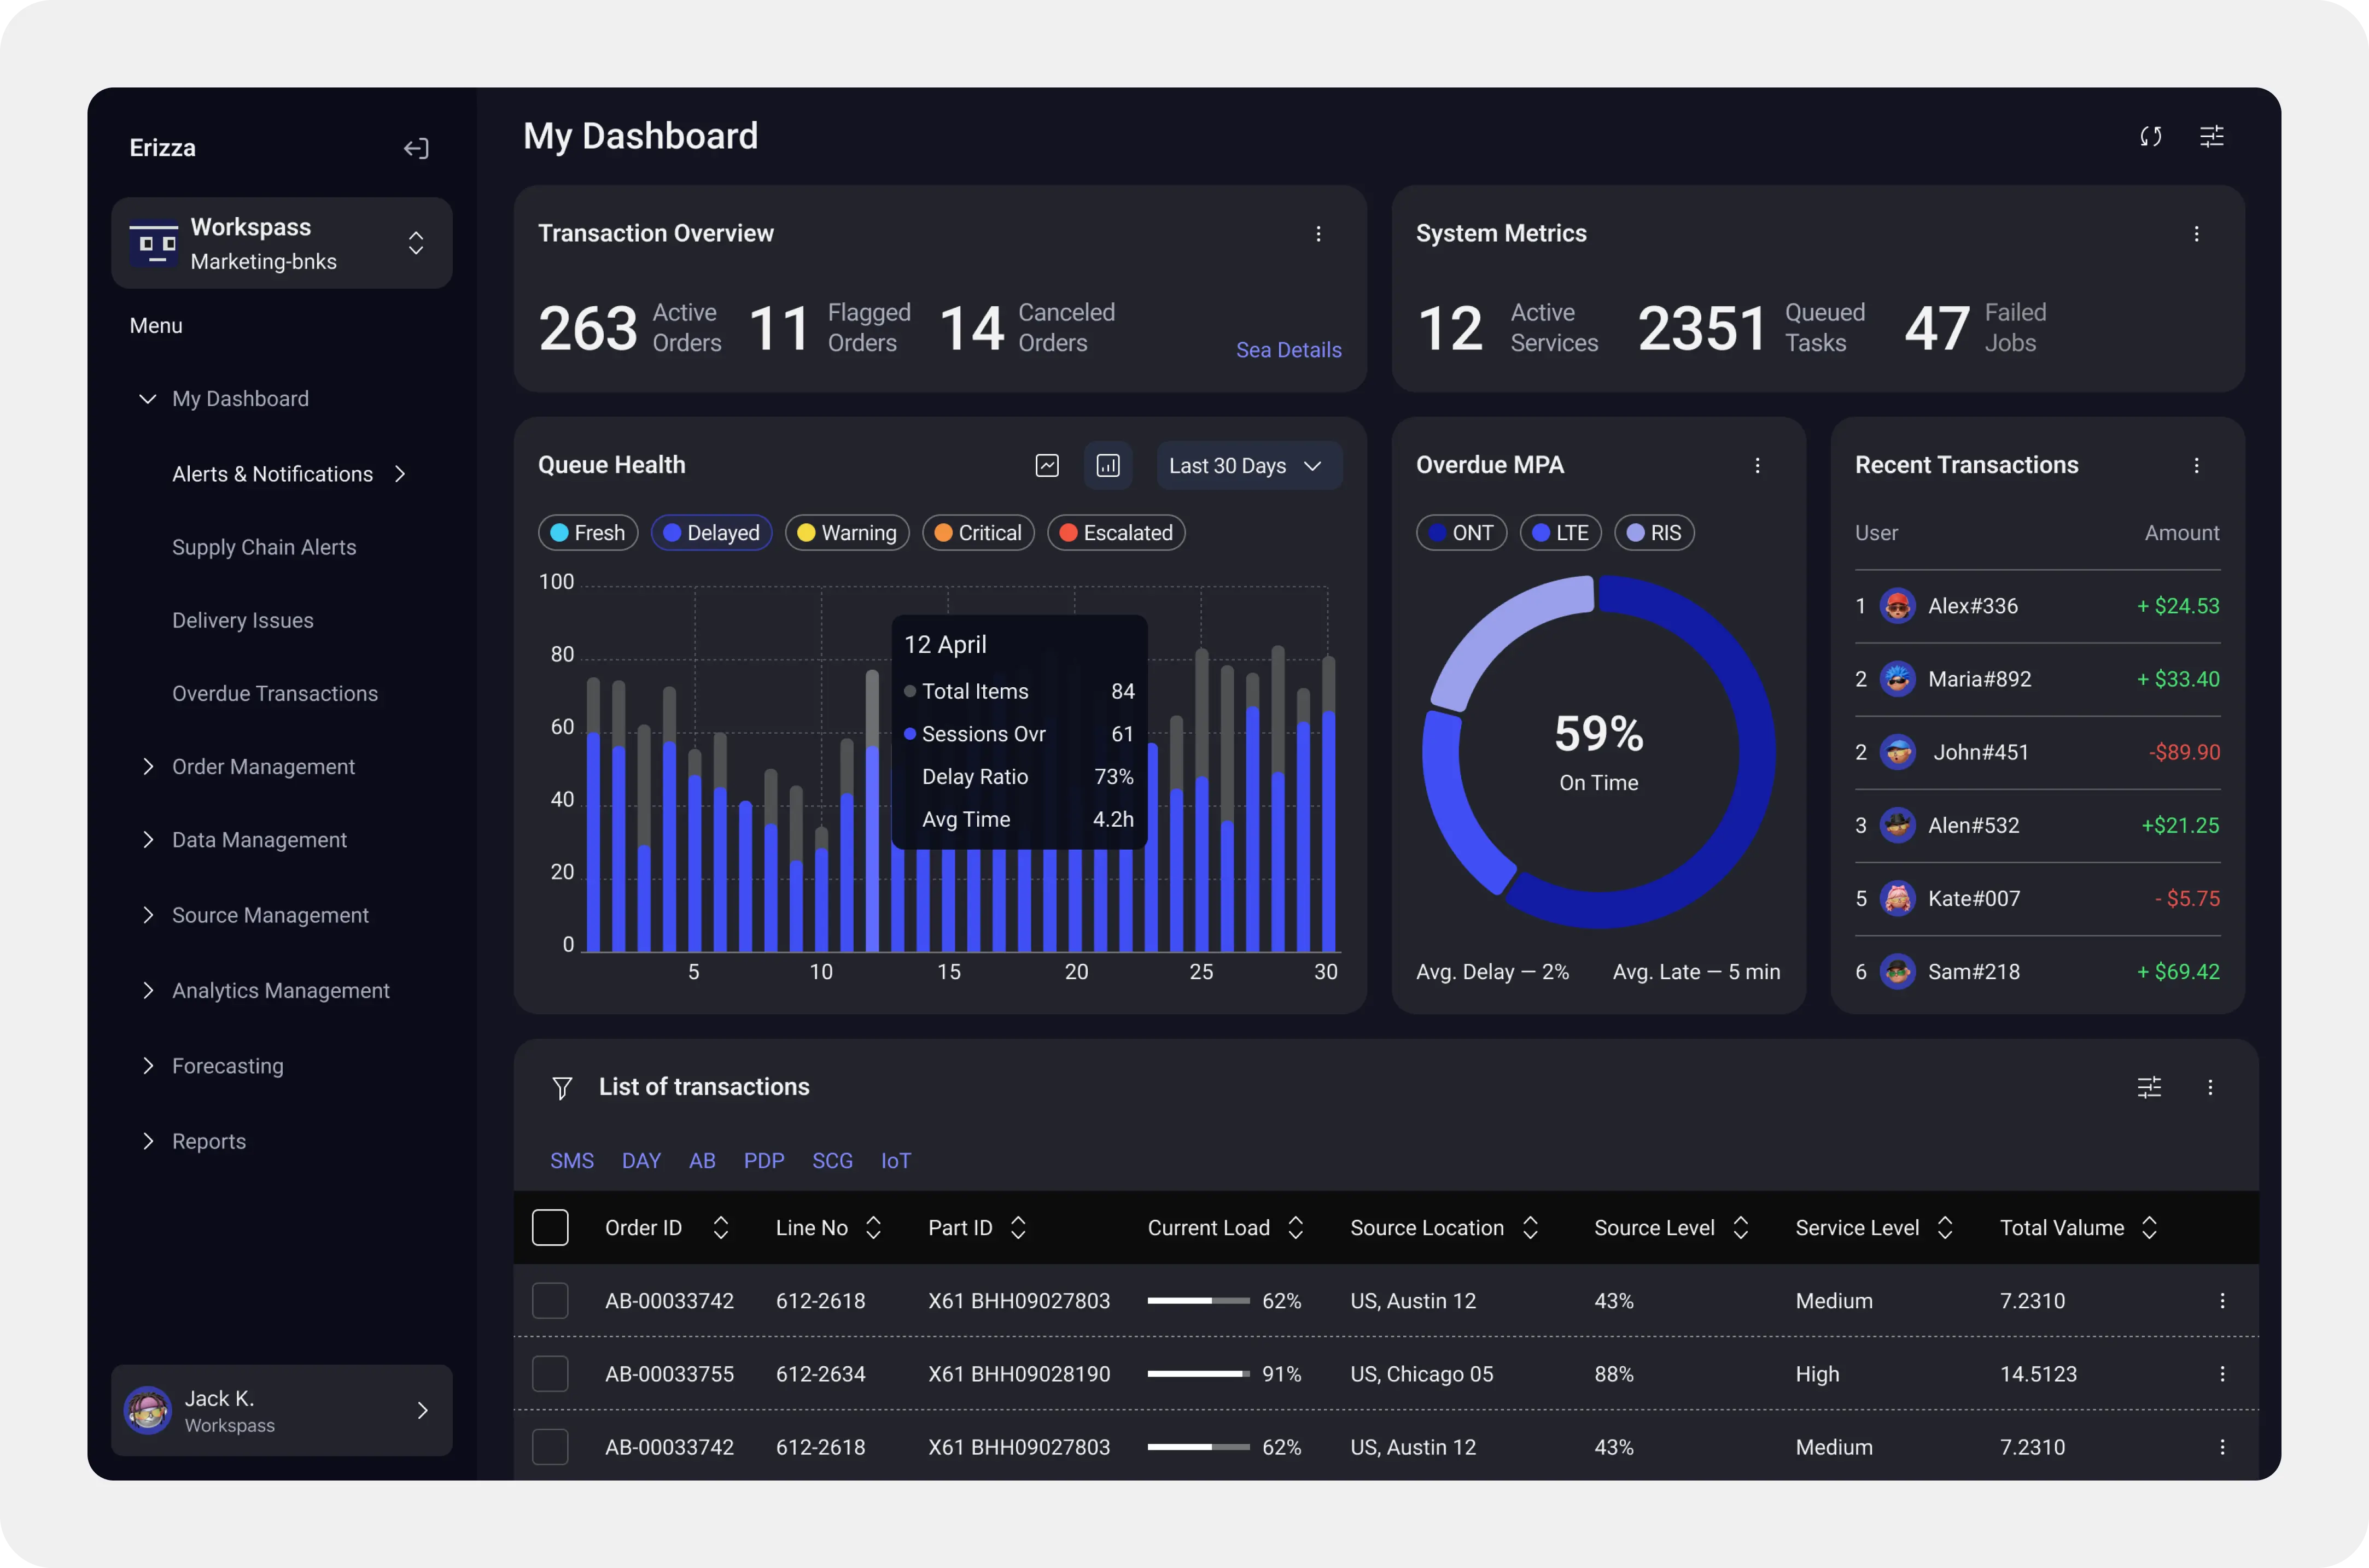Viewport: 2369px width, 1568px height.
Task: Click the refresh icon in dashboard header
Action: pyautogui.click(x=2151, y=136)
